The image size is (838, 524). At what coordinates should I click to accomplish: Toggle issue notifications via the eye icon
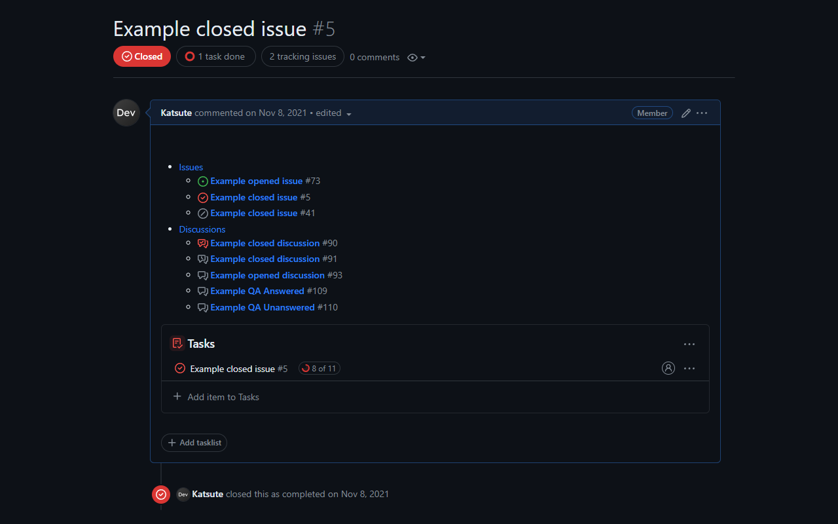(x=412, y=58)
